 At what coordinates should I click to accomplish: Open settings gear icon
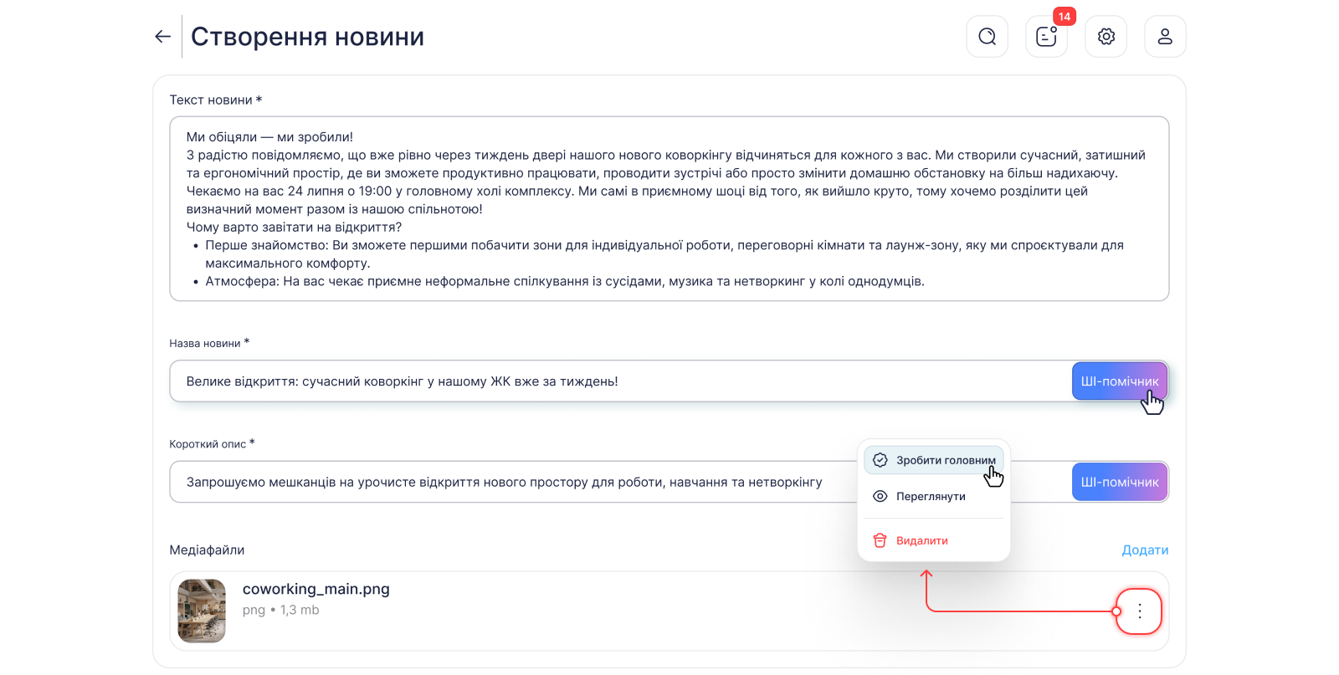[1106, 37]
